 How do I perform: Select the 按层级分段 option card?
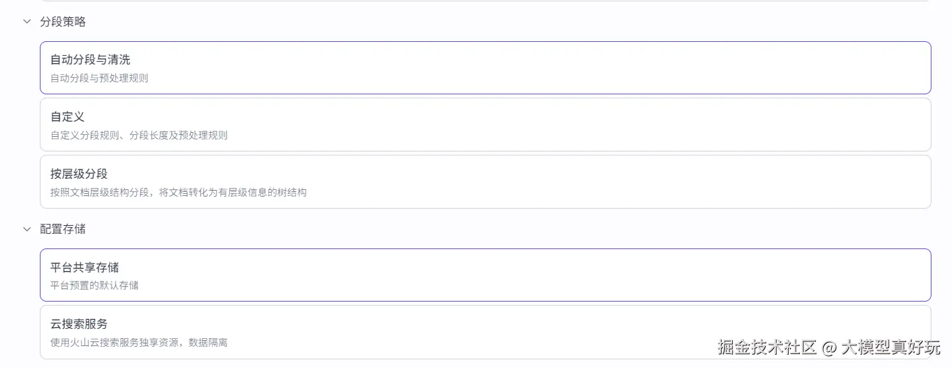pos(485,182)
